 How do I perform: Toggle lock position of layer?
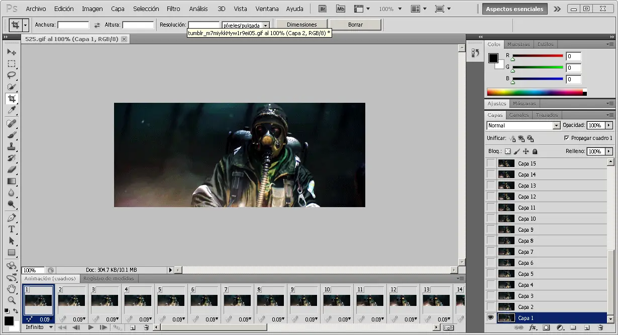tap(526, 151)
